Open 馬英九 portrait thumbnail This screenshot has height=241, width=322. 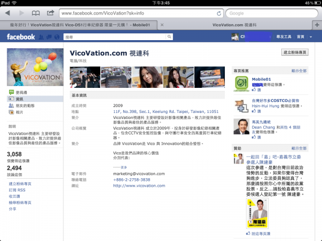(x=242, y=127)
